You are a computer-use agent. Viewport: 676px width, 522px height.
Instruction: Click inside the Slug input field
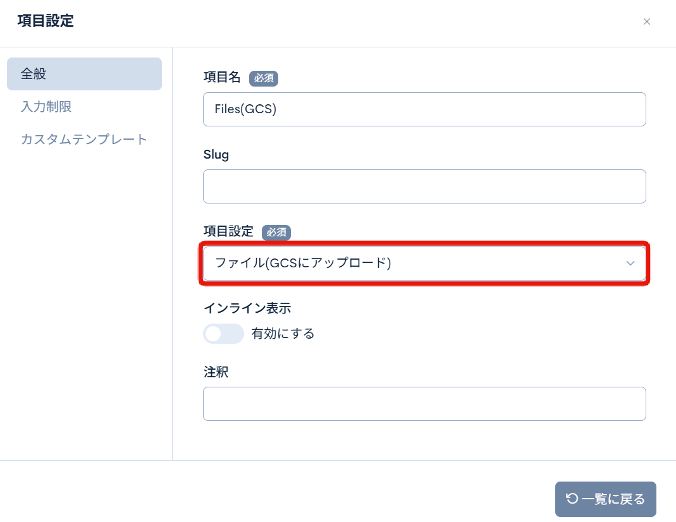[424, 186]
